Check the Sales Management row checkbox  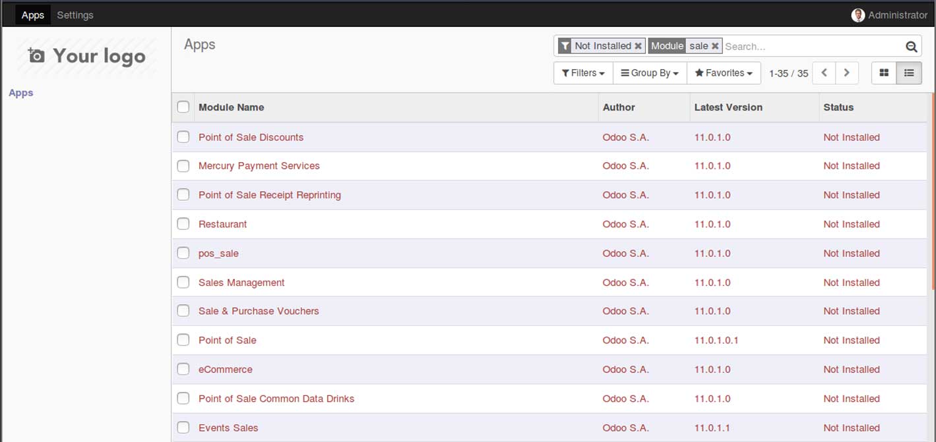click(x=183, y=283)
